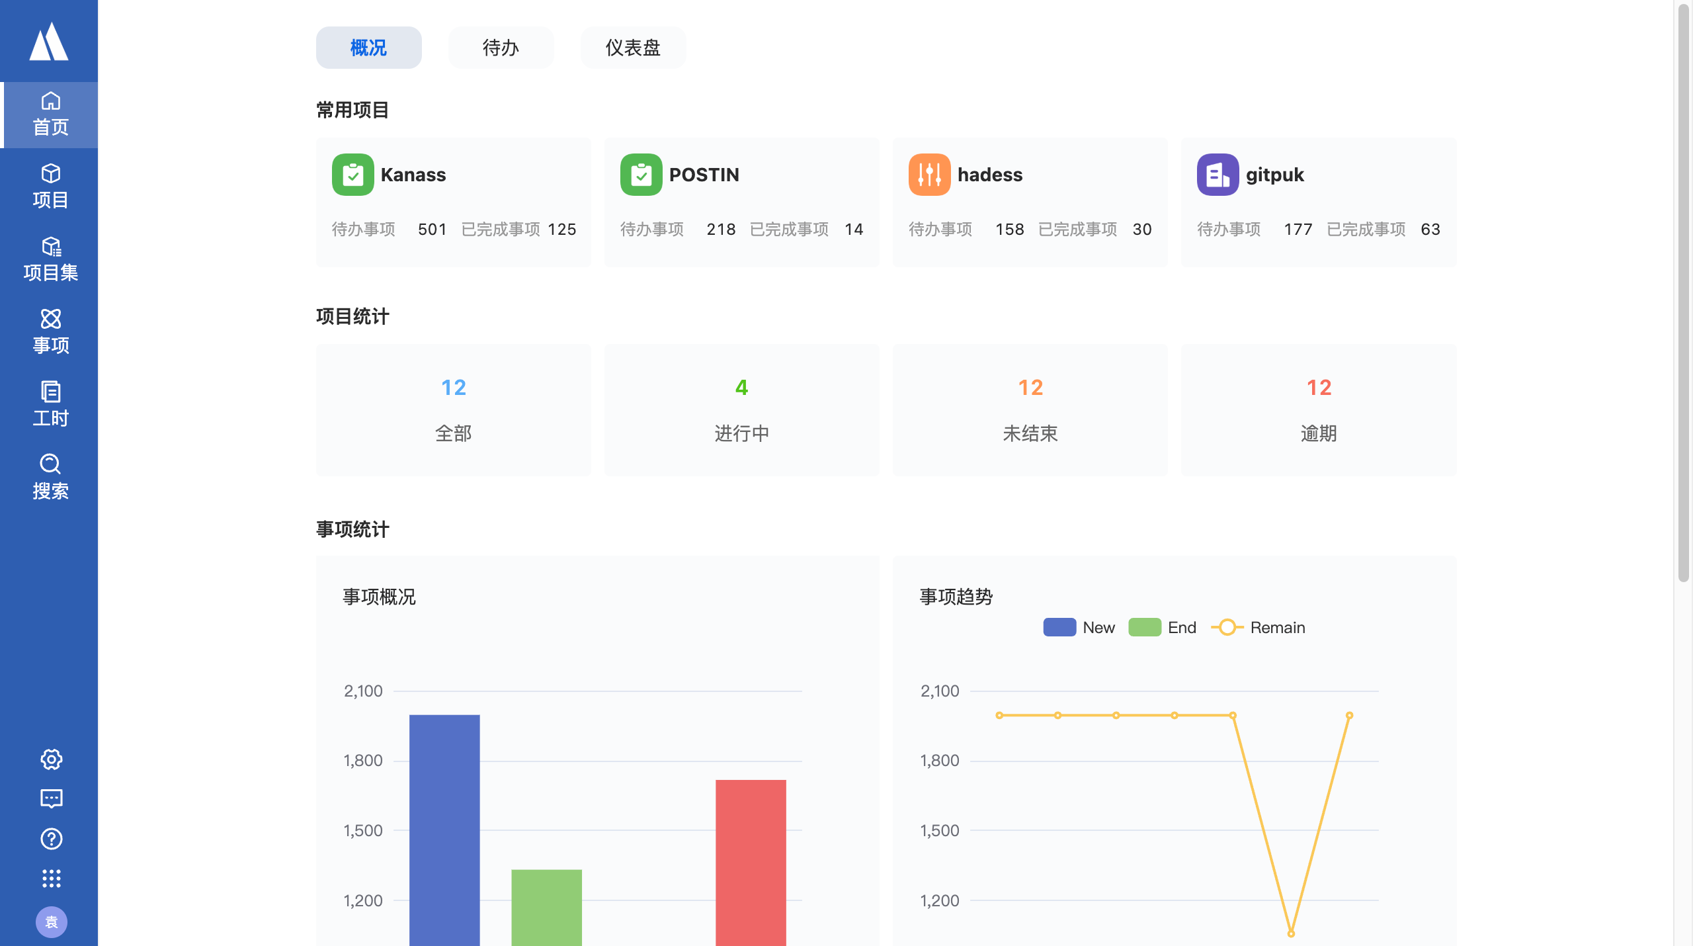
Task: Select the 未结束 unfinished stat card
Action: (1030, 410)
